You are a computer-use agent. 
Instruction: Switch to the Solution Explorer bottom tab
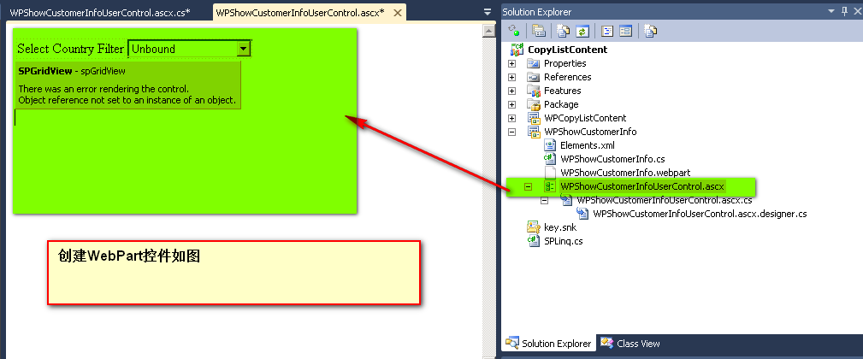pyautogui.click(x=548, y=344)
